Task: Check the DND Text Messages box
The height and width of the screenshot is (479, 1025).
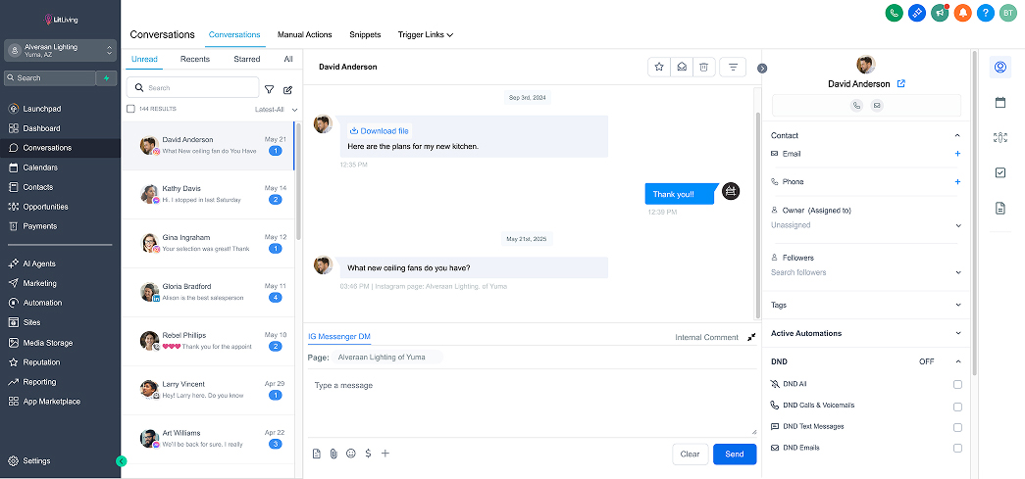Action: pos(957,427)
